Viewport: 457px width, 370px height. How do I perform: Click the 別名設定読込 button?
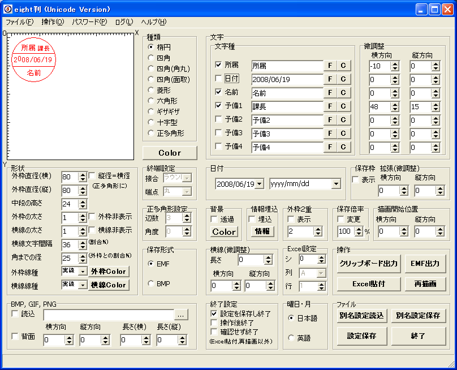(x=361, y=316)
